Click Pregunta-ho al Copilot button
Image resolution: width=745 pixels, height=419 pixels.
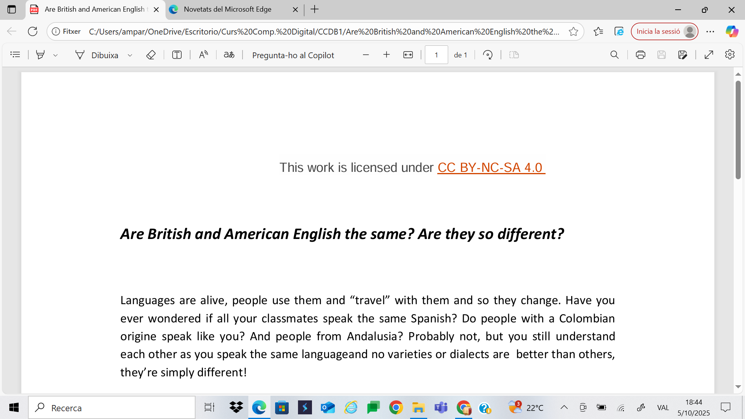click(x=293, y=55)
